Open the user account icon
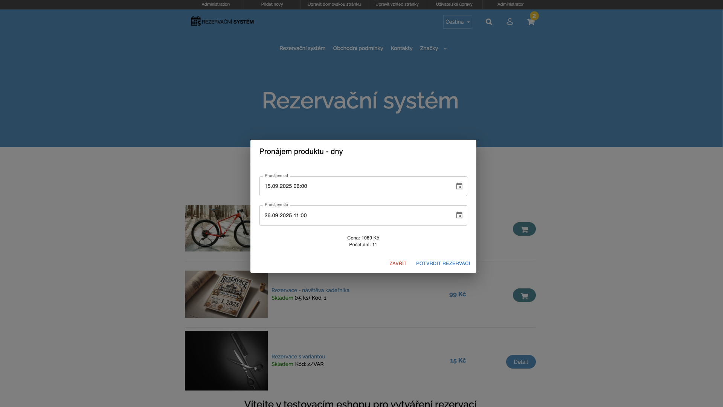Screen dimensions: 723x407 [509, 22]
